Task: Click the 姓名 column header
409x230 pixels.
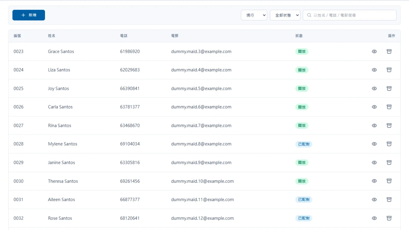Action: pyautogui.click(x=52, y=36)
